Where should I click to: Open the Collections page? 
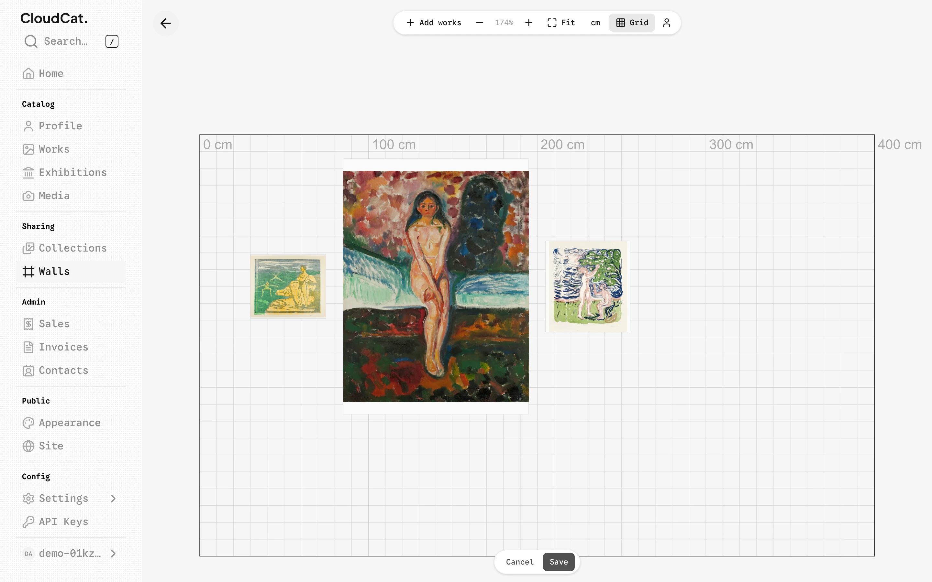pyautogui.click(x=71, y=248)
